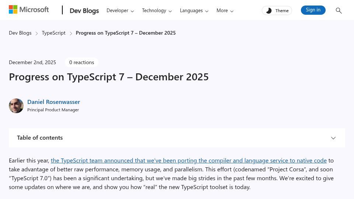The height and width of the screenshot is (199, 354).
Task: Open Daniel Rosenwasser author link
Action: pyautogui.click(x=53, y=102)
